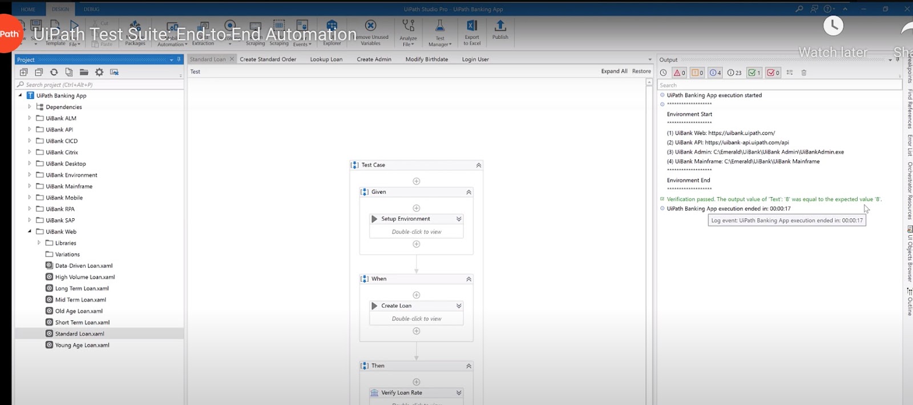Switch to Create Admin tab
Screen dimensions: 913x405
coord(374,59)
